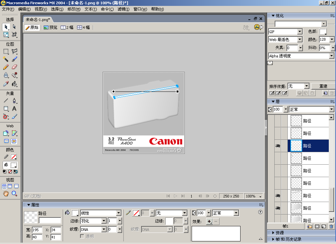Viewport: 336px width, 244px height.
Task: Open the 线性 fill category dropdown
Action: click(119, 213)
